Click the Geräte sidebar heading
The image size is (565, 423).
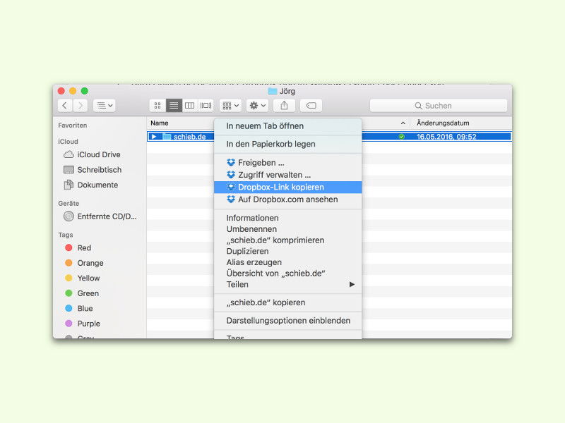coord(69,203)
